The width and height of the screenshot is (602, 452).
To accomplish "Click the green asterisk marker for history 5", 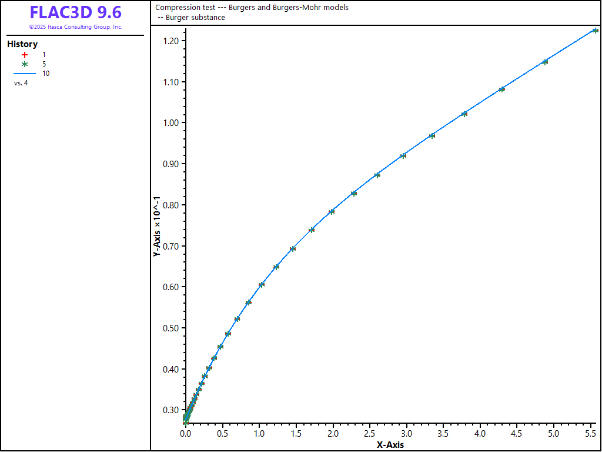I will pyautogui.click(x=25, y=64).
